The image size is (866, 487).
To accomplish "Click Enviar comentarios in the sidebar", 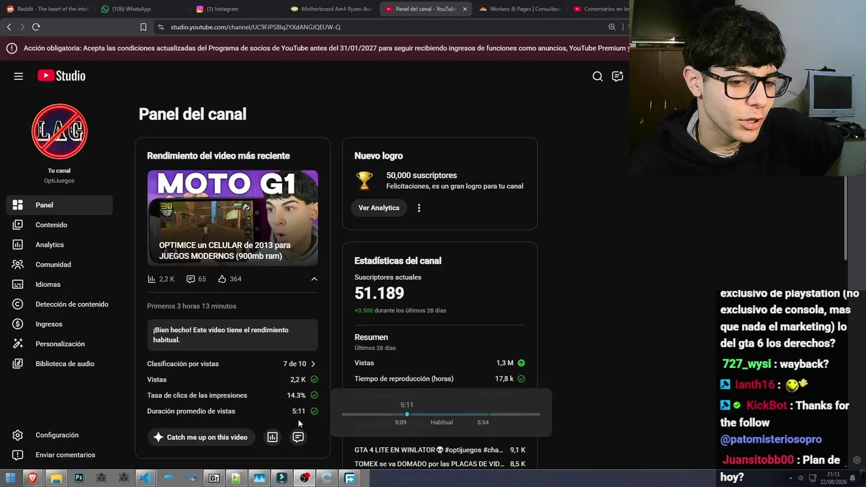I will click(x=60, y=455).
